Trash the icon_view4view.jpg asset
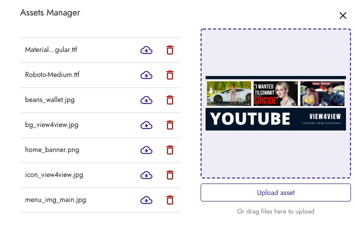 pos(170,175)
